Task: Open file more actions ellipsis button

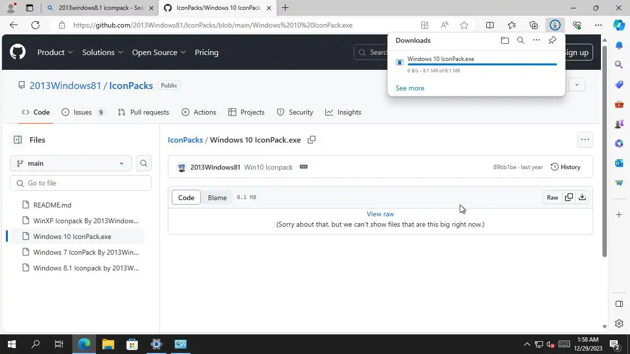Action: (585, 140)
